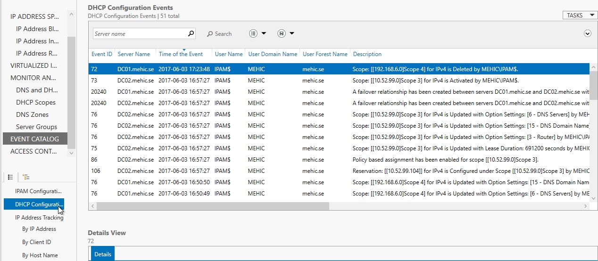Screen dimensions: 598x261
Task: Select IPAM Configuration Events node
Action: 38,191
